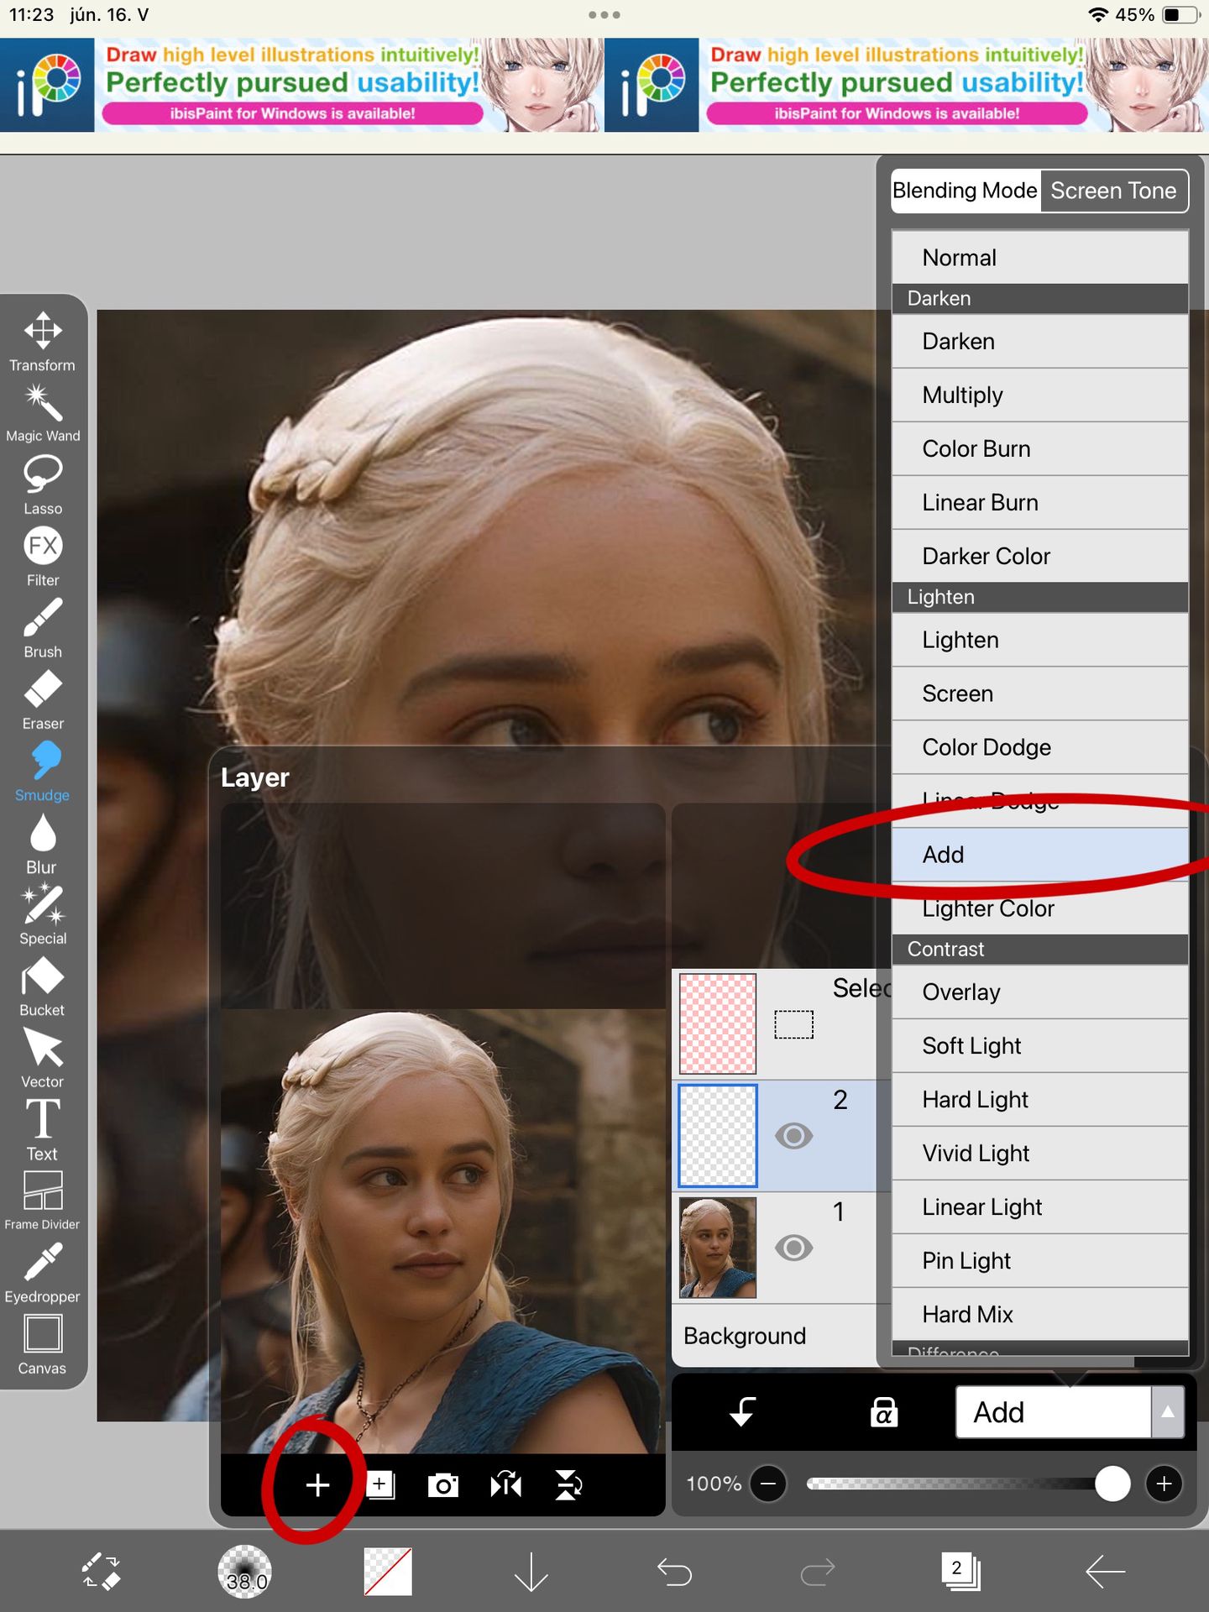The width and height of the screenshot is (1209, 1612).
Task: Choose Multiply blending mode
Action: [1039, 395]
